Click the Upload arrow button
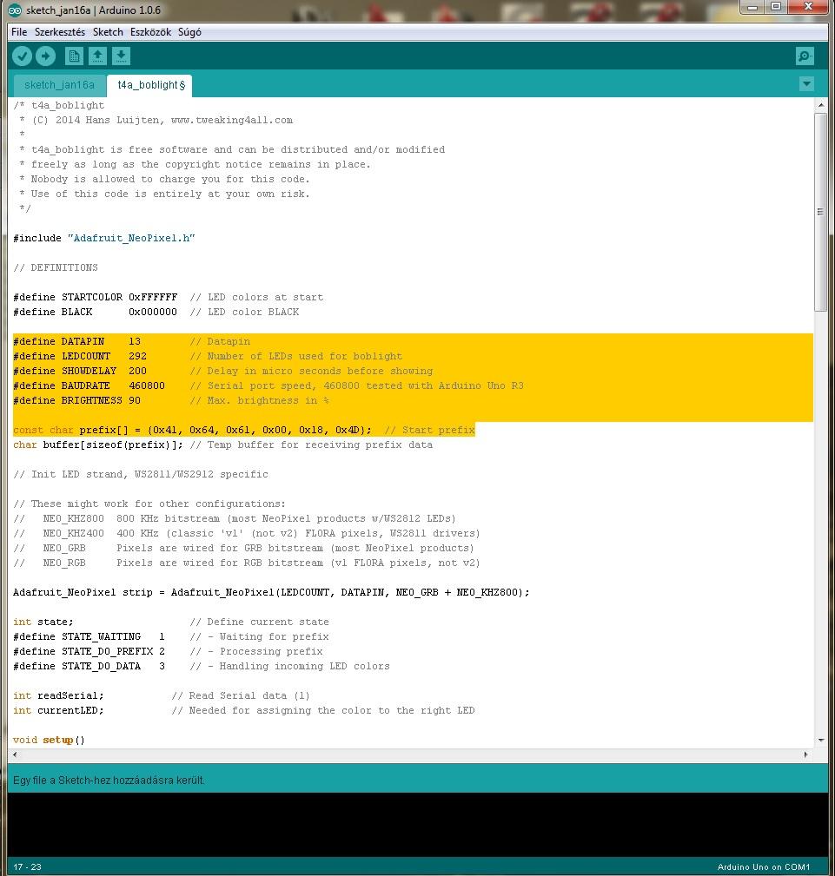This screenshot has width=835, height=876. point(46,56)
